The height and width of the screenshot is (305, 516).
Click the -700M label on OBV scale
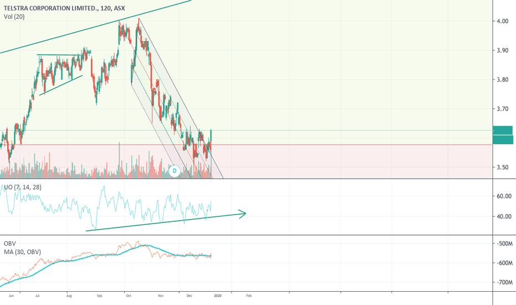[504, 283]
